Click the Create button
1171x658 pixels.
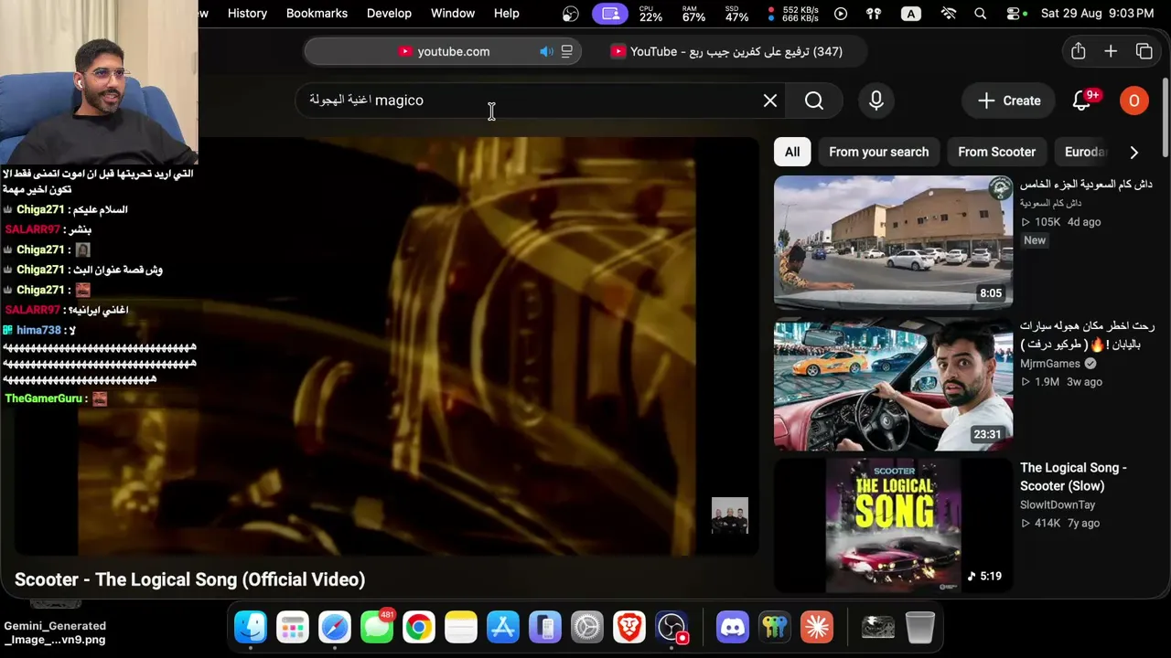(1009, 101)
